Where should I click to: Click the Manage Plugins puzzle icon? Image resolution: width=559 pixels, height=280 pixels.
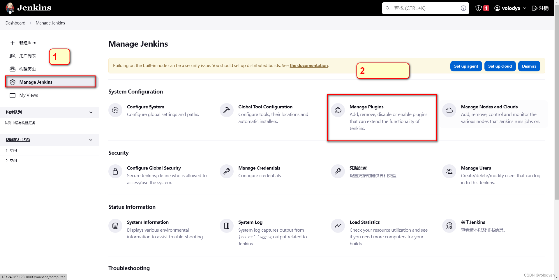pyautogui.click(x=338, y=110)
